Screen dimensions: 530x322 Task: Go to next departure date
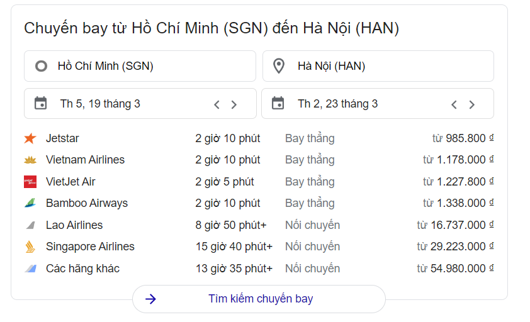[x=234, y=104]
